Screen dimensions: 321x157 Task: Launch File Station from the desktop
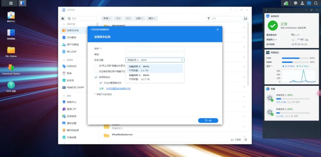[11, 52]
